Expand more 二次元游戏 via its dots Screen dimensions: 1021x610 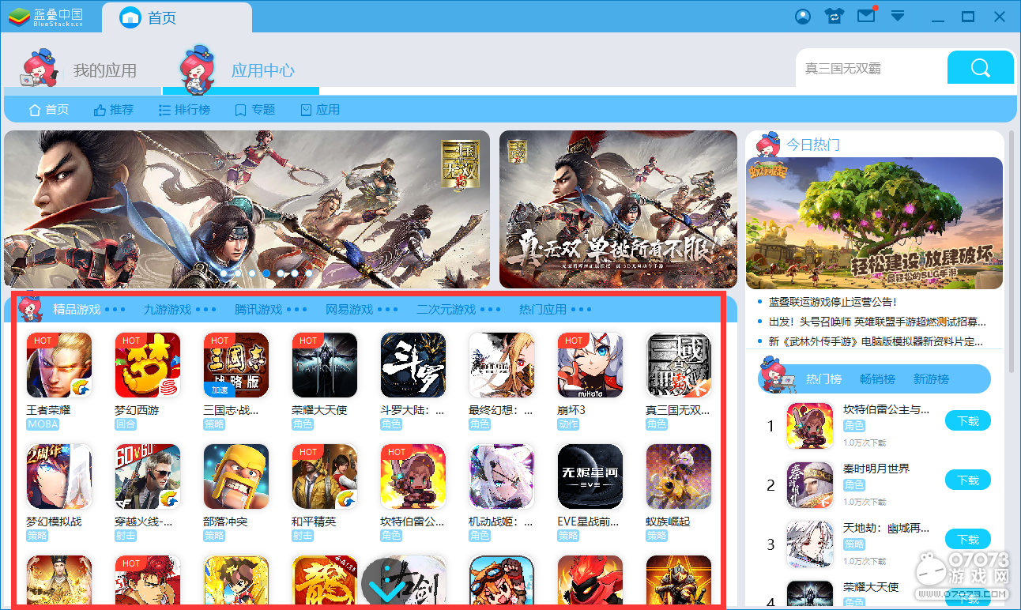[491, 310]
